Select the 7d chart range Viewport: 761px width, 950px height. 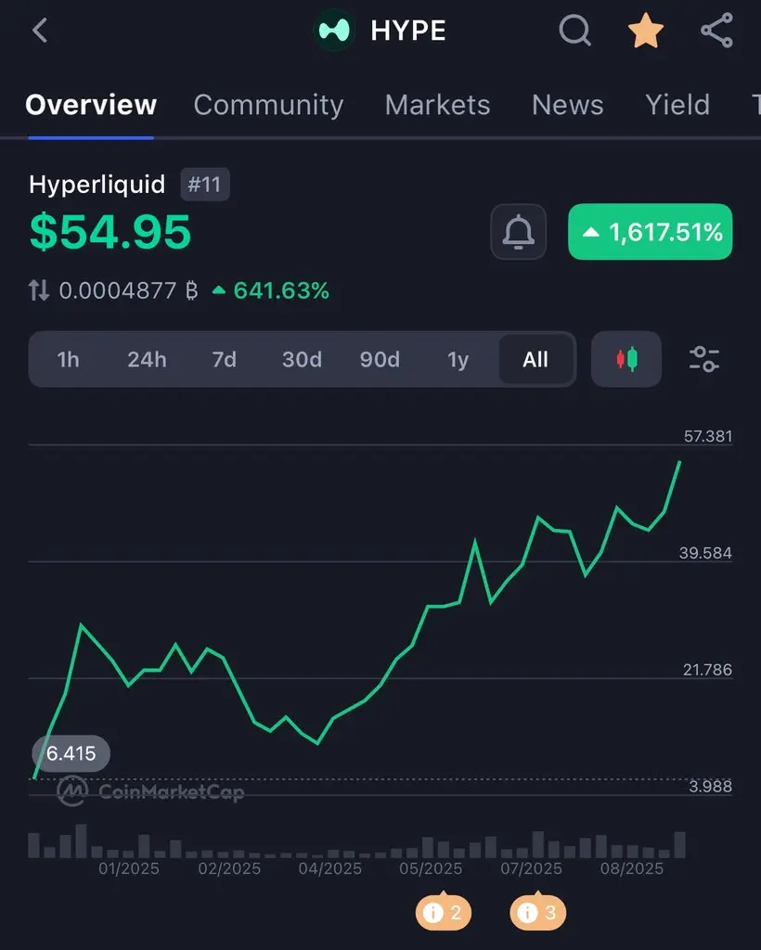point(225,359)
